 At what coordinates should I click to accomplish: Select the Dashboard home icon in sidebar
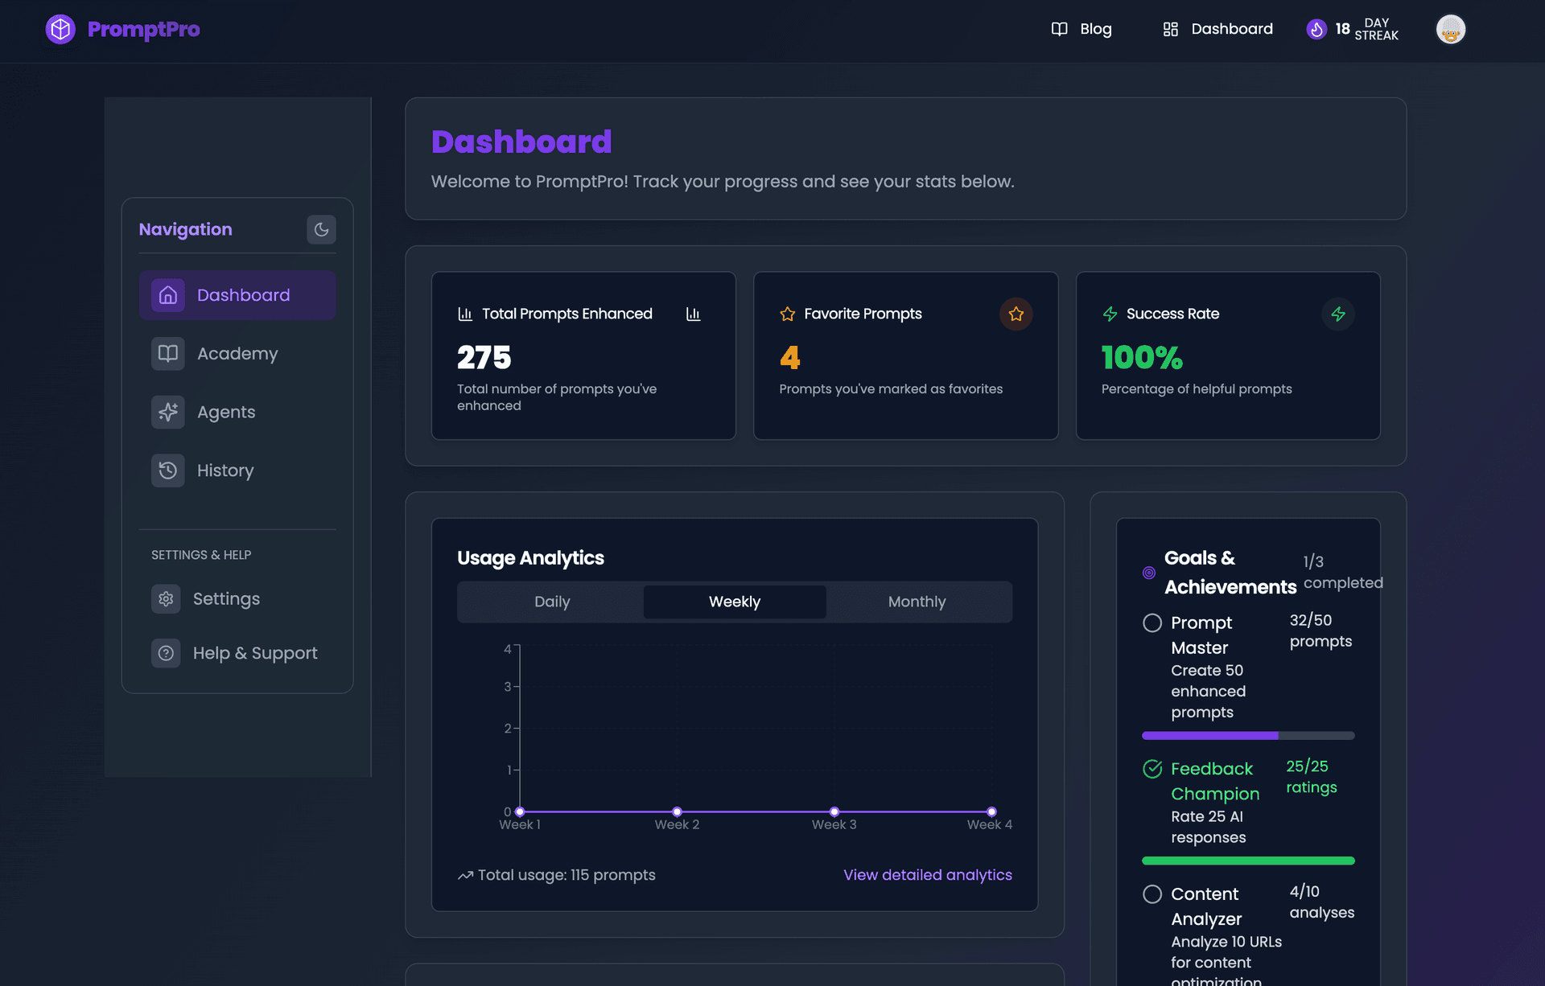168,295
